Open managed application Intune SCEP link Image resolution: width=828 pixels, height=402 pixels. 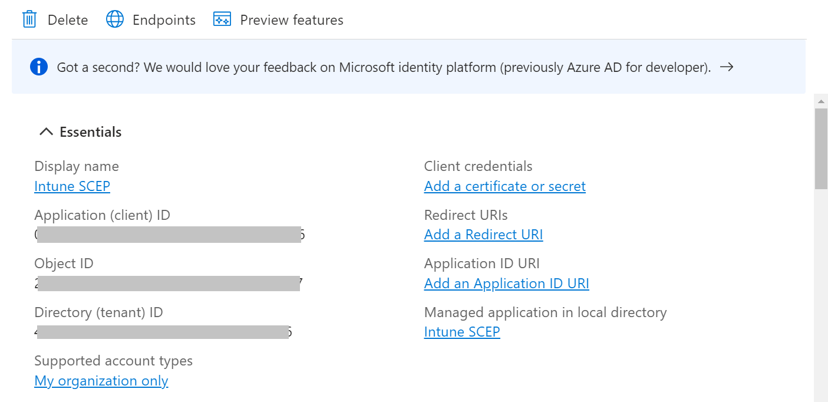(462, 332)
